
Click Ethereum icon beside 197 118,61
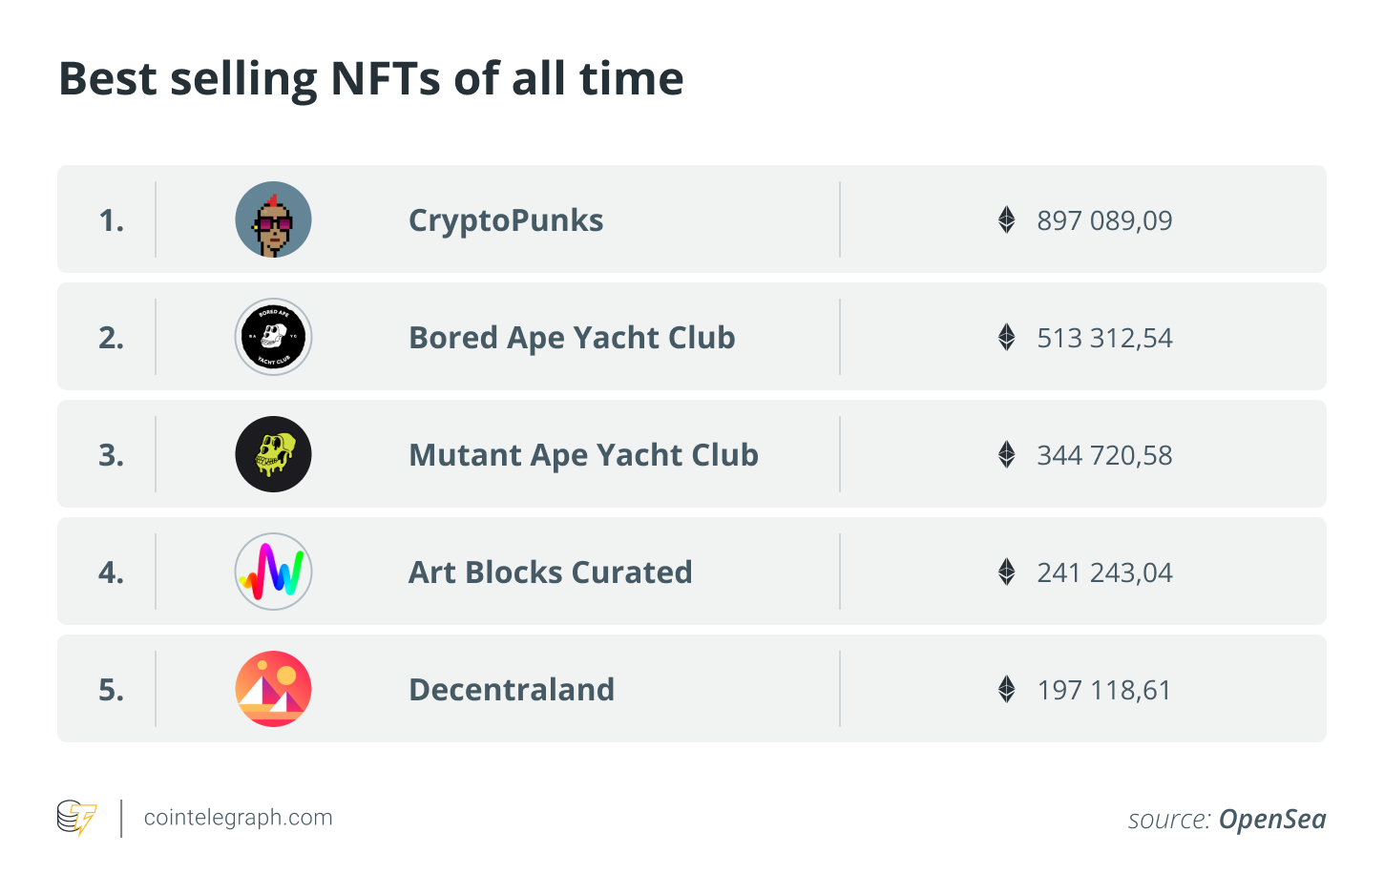tap(1006, 689)
